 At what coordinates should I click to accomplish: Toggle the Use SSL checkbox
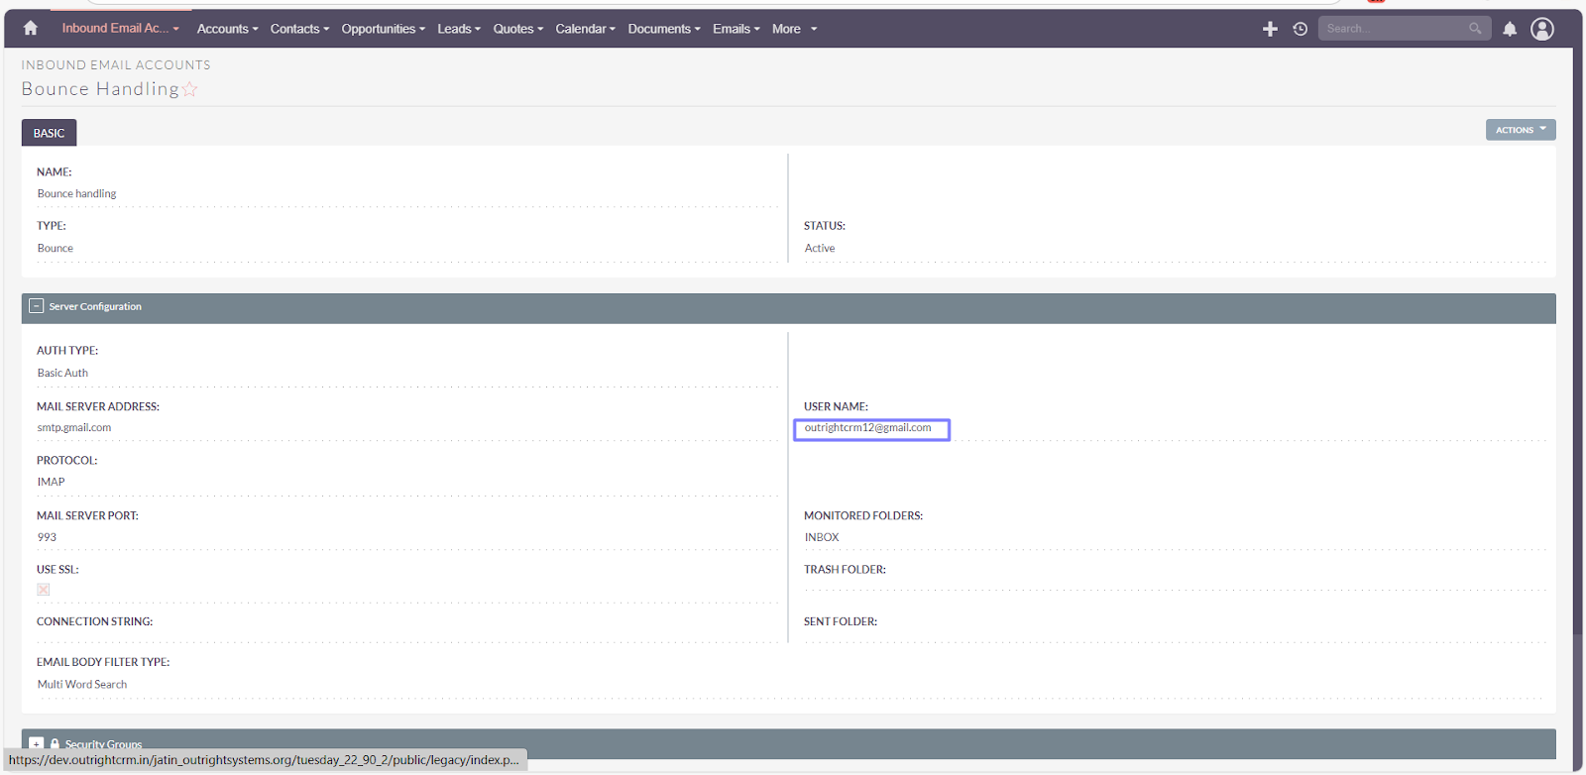point(44,590)
